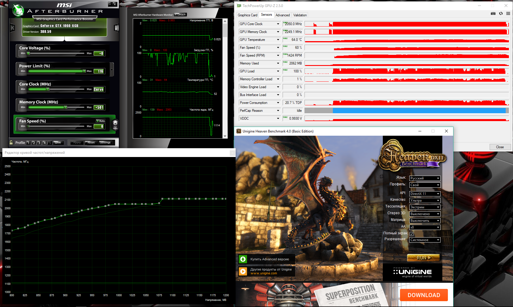Open the Качество dropdown set to Ультра
Screen dimensions: 513x307
[x=425, y=200]
